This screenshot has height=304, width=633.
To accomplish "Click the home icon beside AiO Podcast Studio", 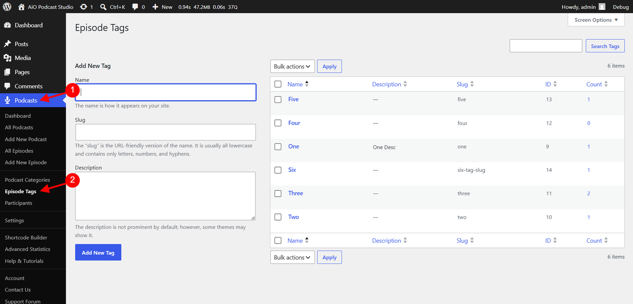I will (21, 7).
